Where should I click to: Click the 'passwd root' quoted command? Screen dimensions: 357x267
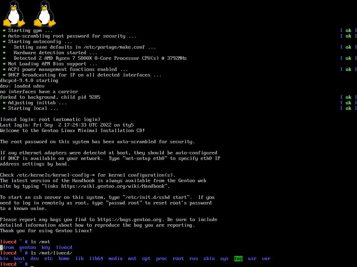click(124, 203)
